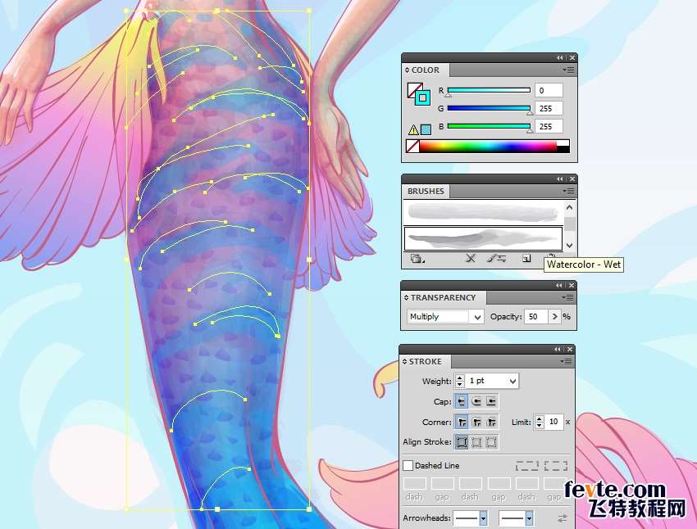Viewport: 697px width, 529px height.
Task: Click the G value input field
Action: 549,108
